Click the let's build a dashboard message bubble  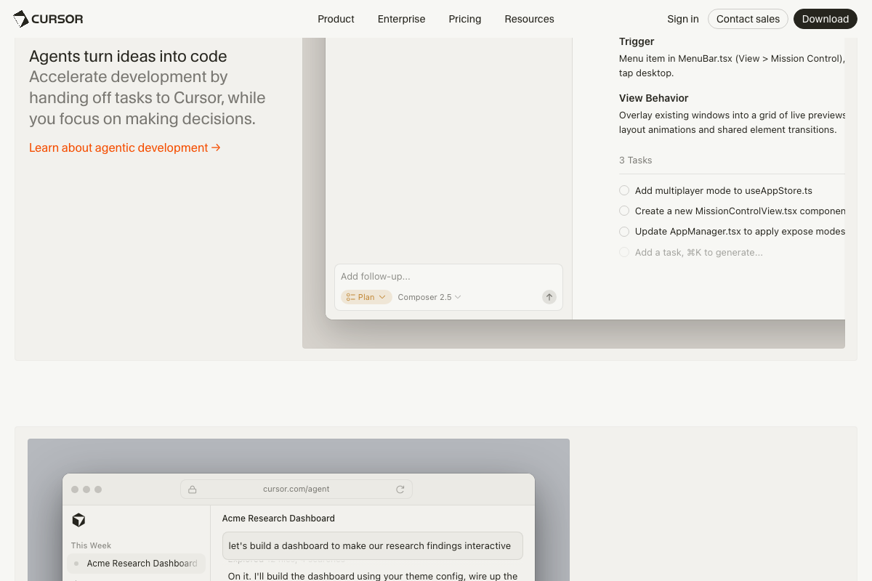(x=372, y=546)
